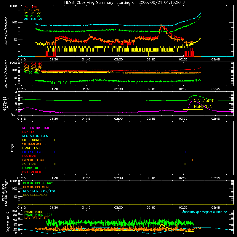Click the 02:45 tick label under the GOES panel
This screenshot has height=237, width=237.
click(216, 119)
